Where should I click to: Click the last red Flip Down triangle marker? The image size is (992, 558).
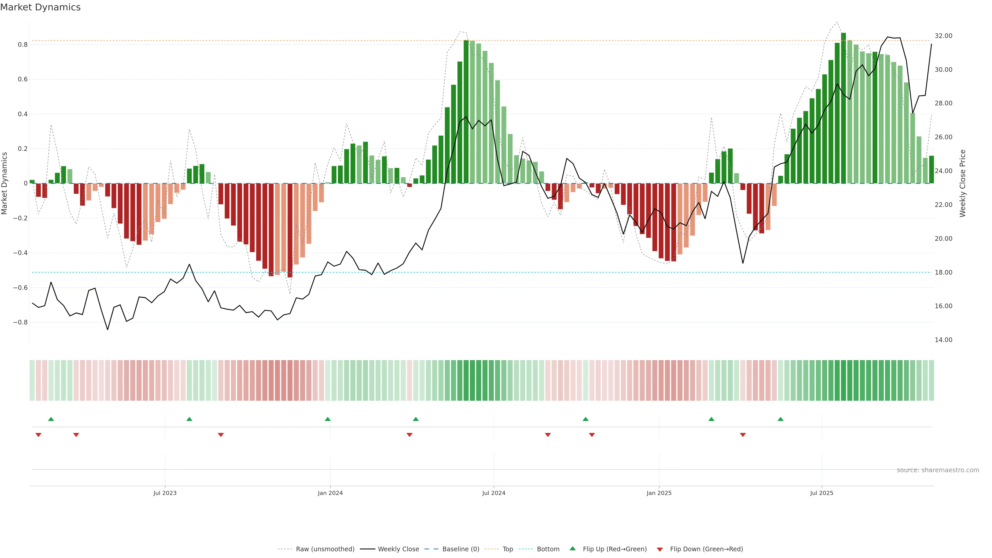(742, 435)
